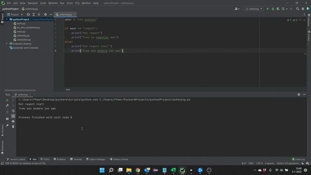Select Scratches and Consoles in project tree

[24, 48]
